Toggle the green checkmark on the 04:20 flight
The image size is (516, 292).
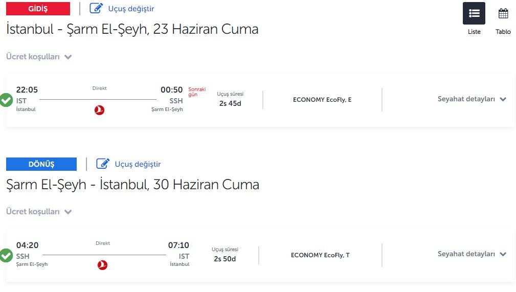6,256
